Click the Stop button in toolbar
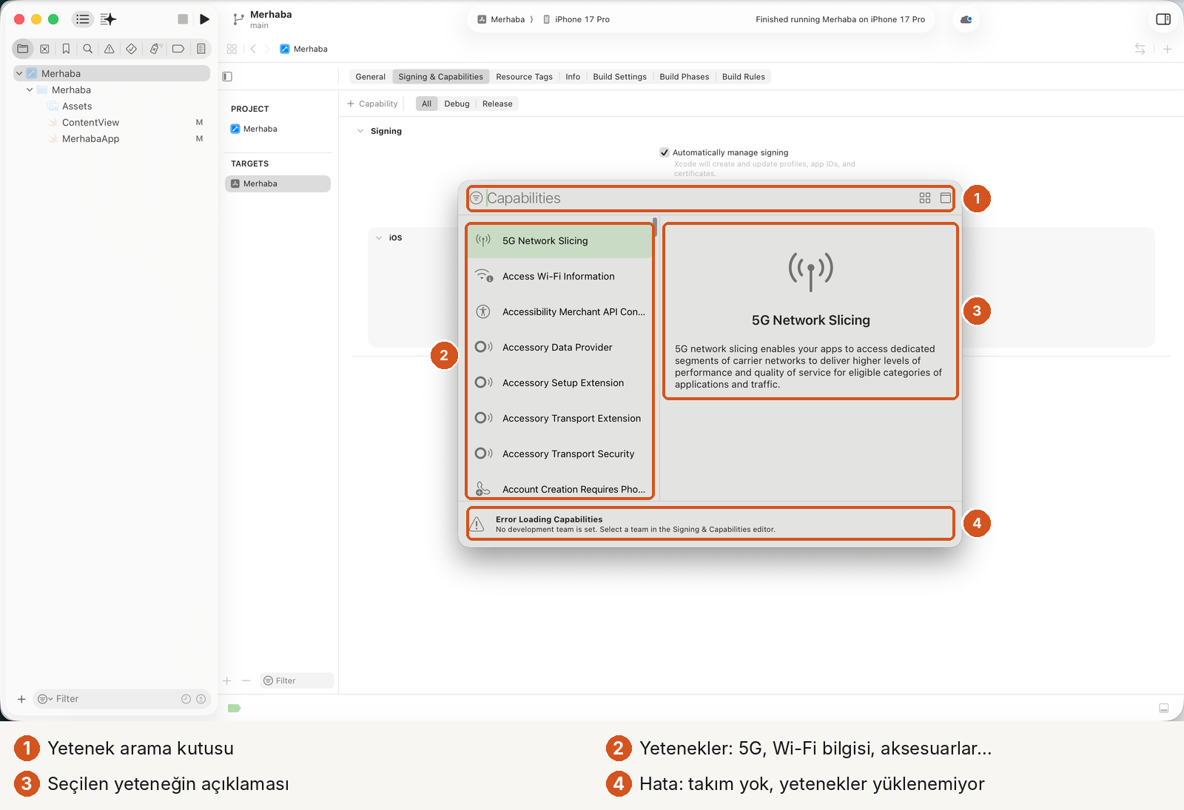Image resolution: width=1184 pixels, height=810 pixels. coord(183,19)
